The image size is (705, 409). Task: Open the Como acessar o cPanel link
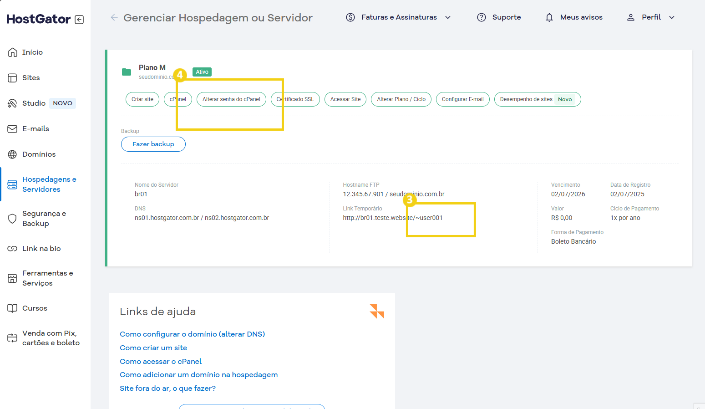161,362
